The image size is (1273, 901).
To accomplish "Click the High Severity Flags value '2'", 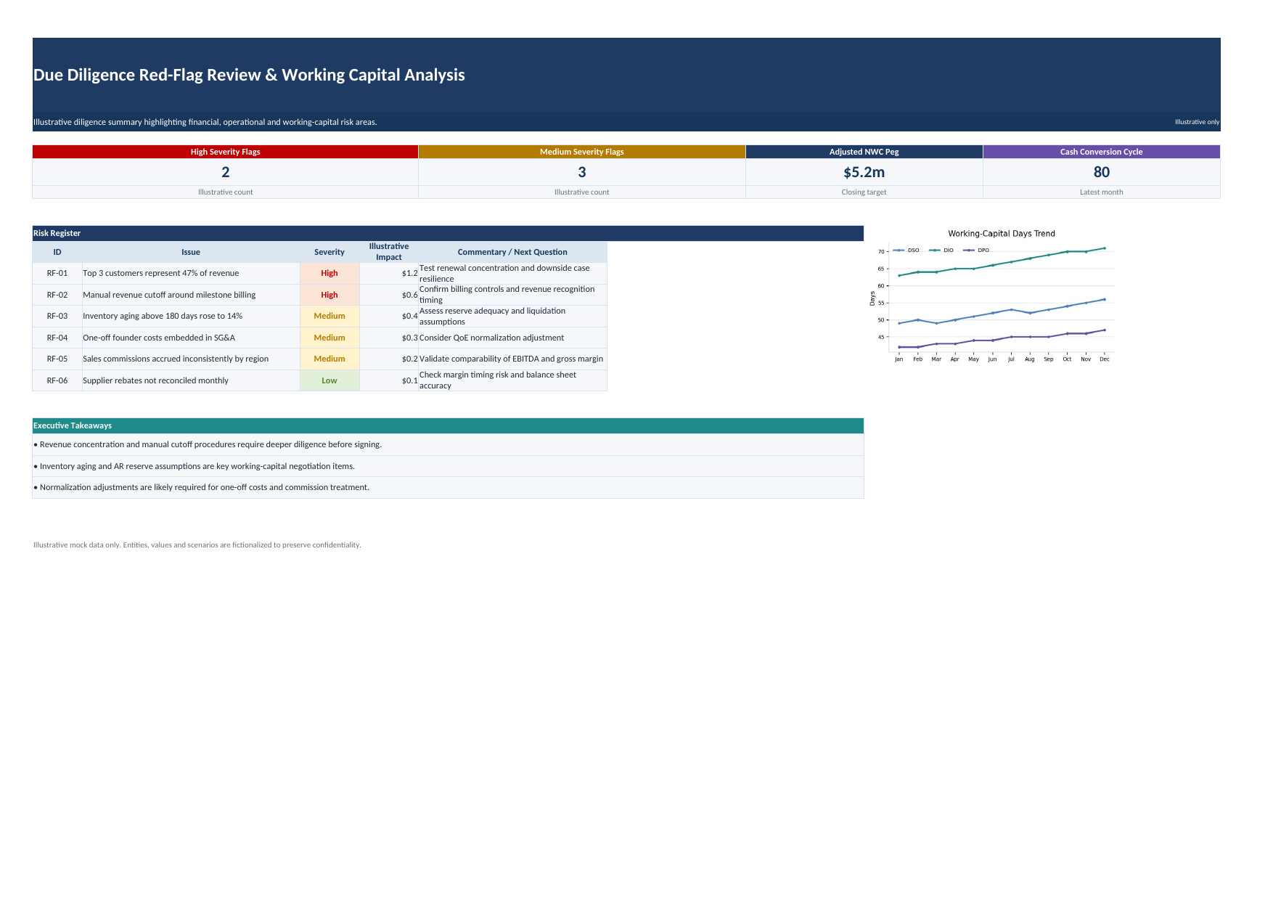I will (225, 172).
